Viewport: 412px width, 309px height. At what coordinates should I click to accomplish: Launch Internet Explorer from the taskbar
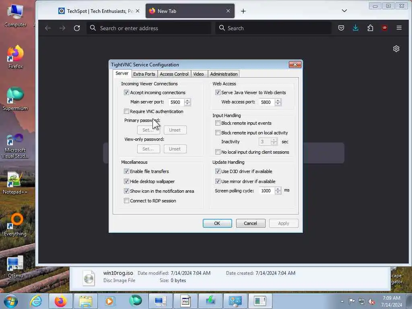[36, 301]
